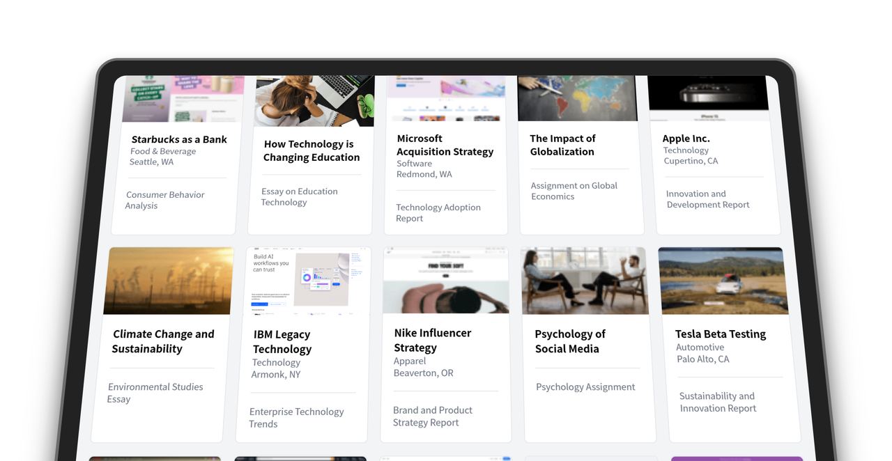
Task: Click The Impact of Globalization title
Action: coord(562,145)
